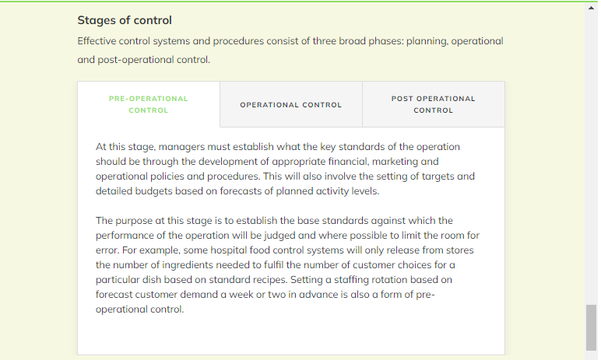The width and height of the screenshot is (601, 360).
Task: Open the Pre-Operational Control tab
Action: click(148, 104)
